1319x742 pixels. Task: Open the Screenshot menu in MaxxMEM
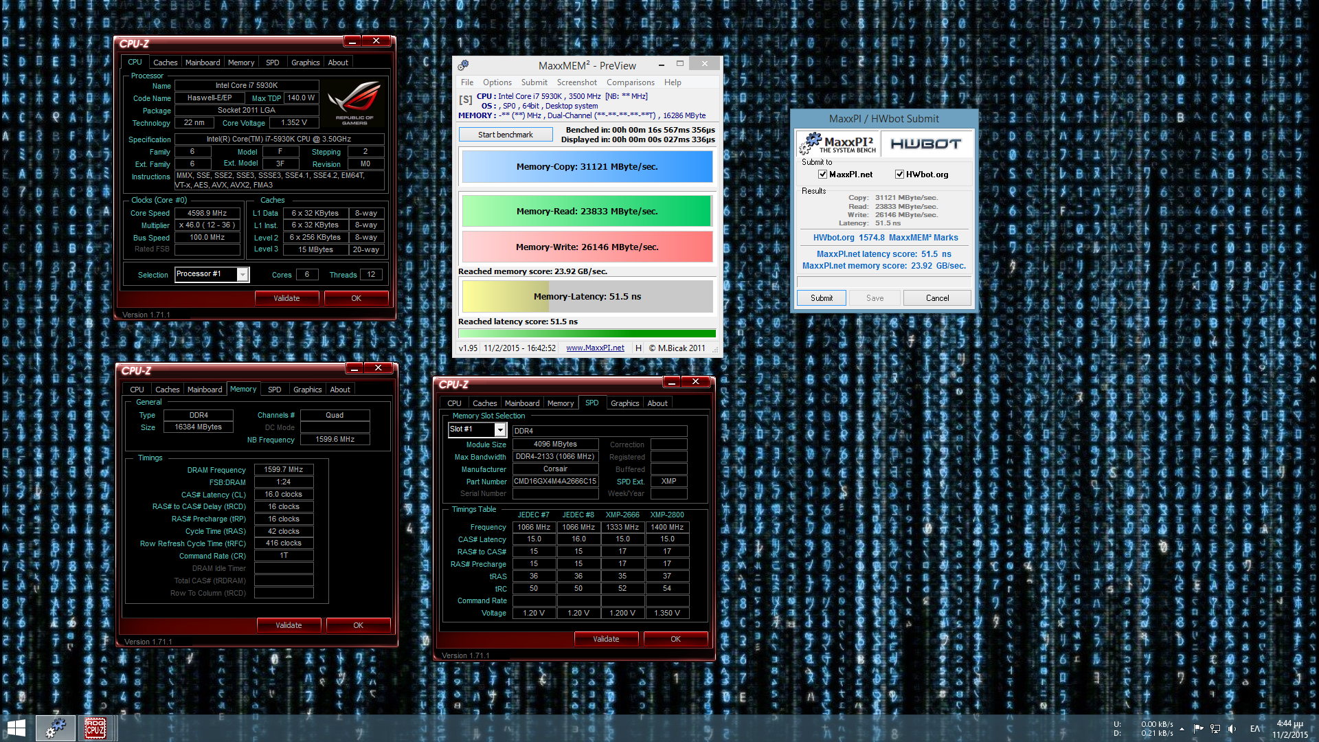pyautogui.click(x=577, y=82)
